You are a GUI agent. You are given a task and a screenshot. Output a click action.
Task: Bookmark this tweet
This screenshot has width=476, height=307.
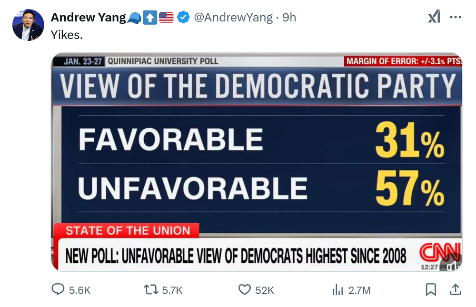[430, 289]
